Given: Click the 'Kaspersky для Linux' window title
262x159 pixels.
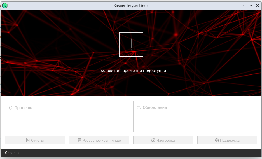Looking at the screenshot, I should pos(131,6).
